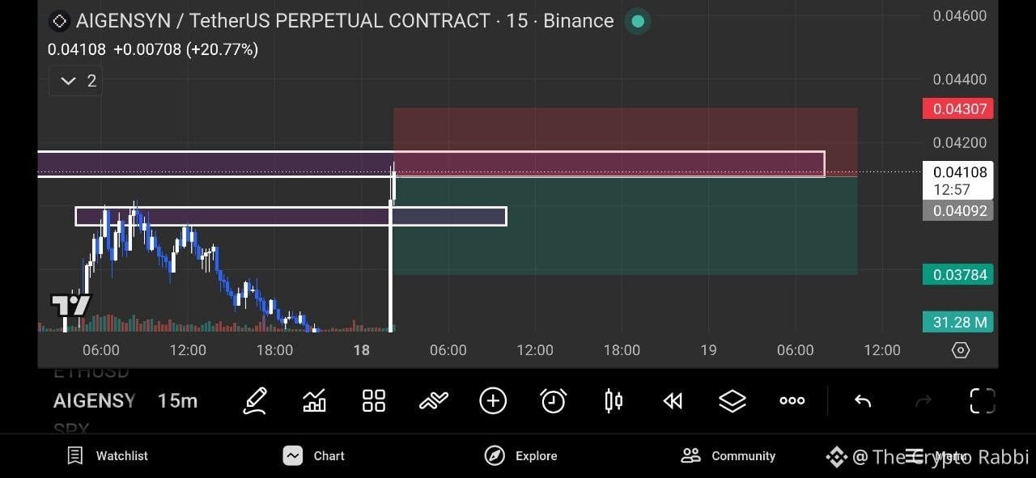
Task: Select the pencil drawing tool
Action: tap(255, 400)
